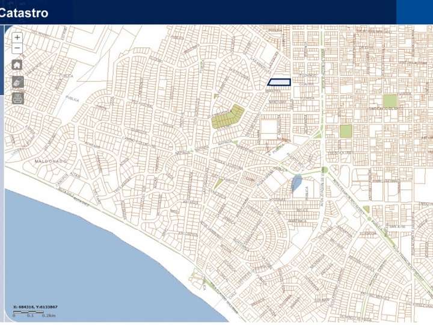Click the smaller green square below the plaza
This screenshot has width=433, height=325.
click(x=345, y=131)
